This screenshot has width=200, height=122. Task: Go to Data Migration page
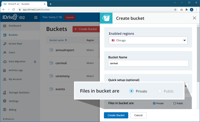(x=17, y=61)
